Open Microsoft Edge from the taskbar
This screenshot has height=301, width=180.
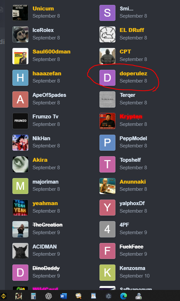tap(123, 296)
